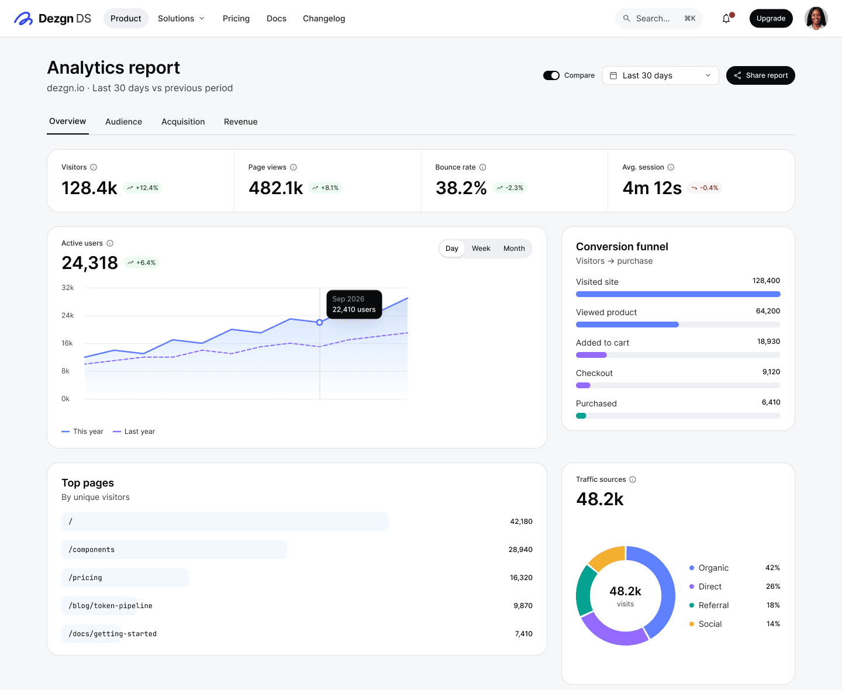Viewport: 842px width, 690px height.
Task: Switch chart granularity to Month
Action: [514, 249]
